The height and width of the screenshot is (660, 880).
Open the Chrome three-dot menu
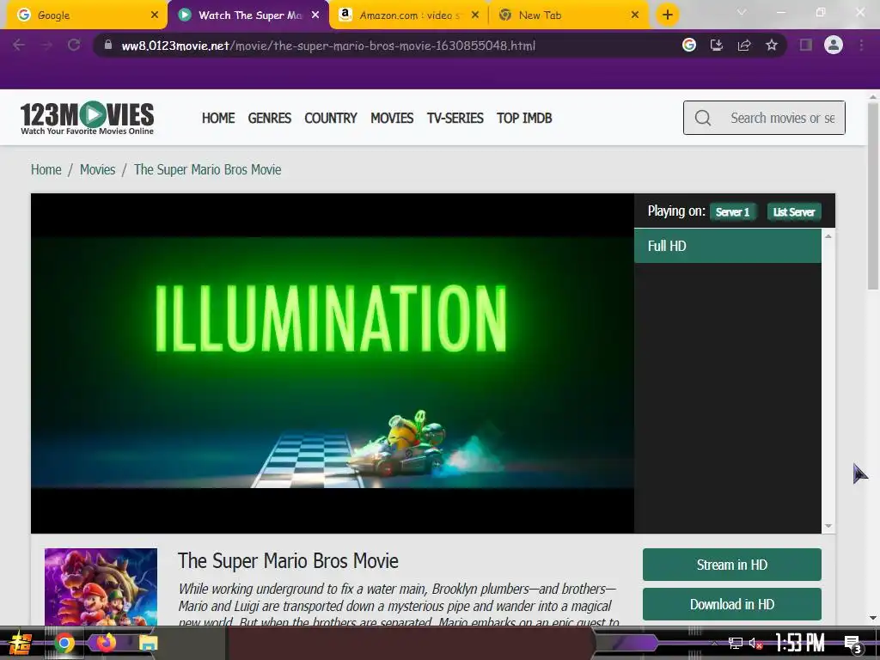pos(861,45)
